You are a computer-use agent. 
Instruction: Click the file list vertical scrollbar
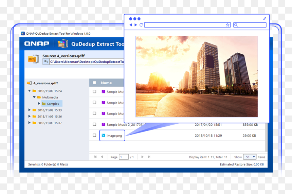tap(266, 137)
